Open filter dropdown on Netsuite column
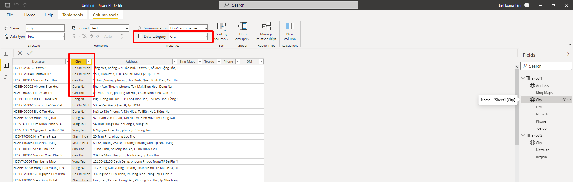The height and width of the screenshot is (182, 573). coord(67,62)
